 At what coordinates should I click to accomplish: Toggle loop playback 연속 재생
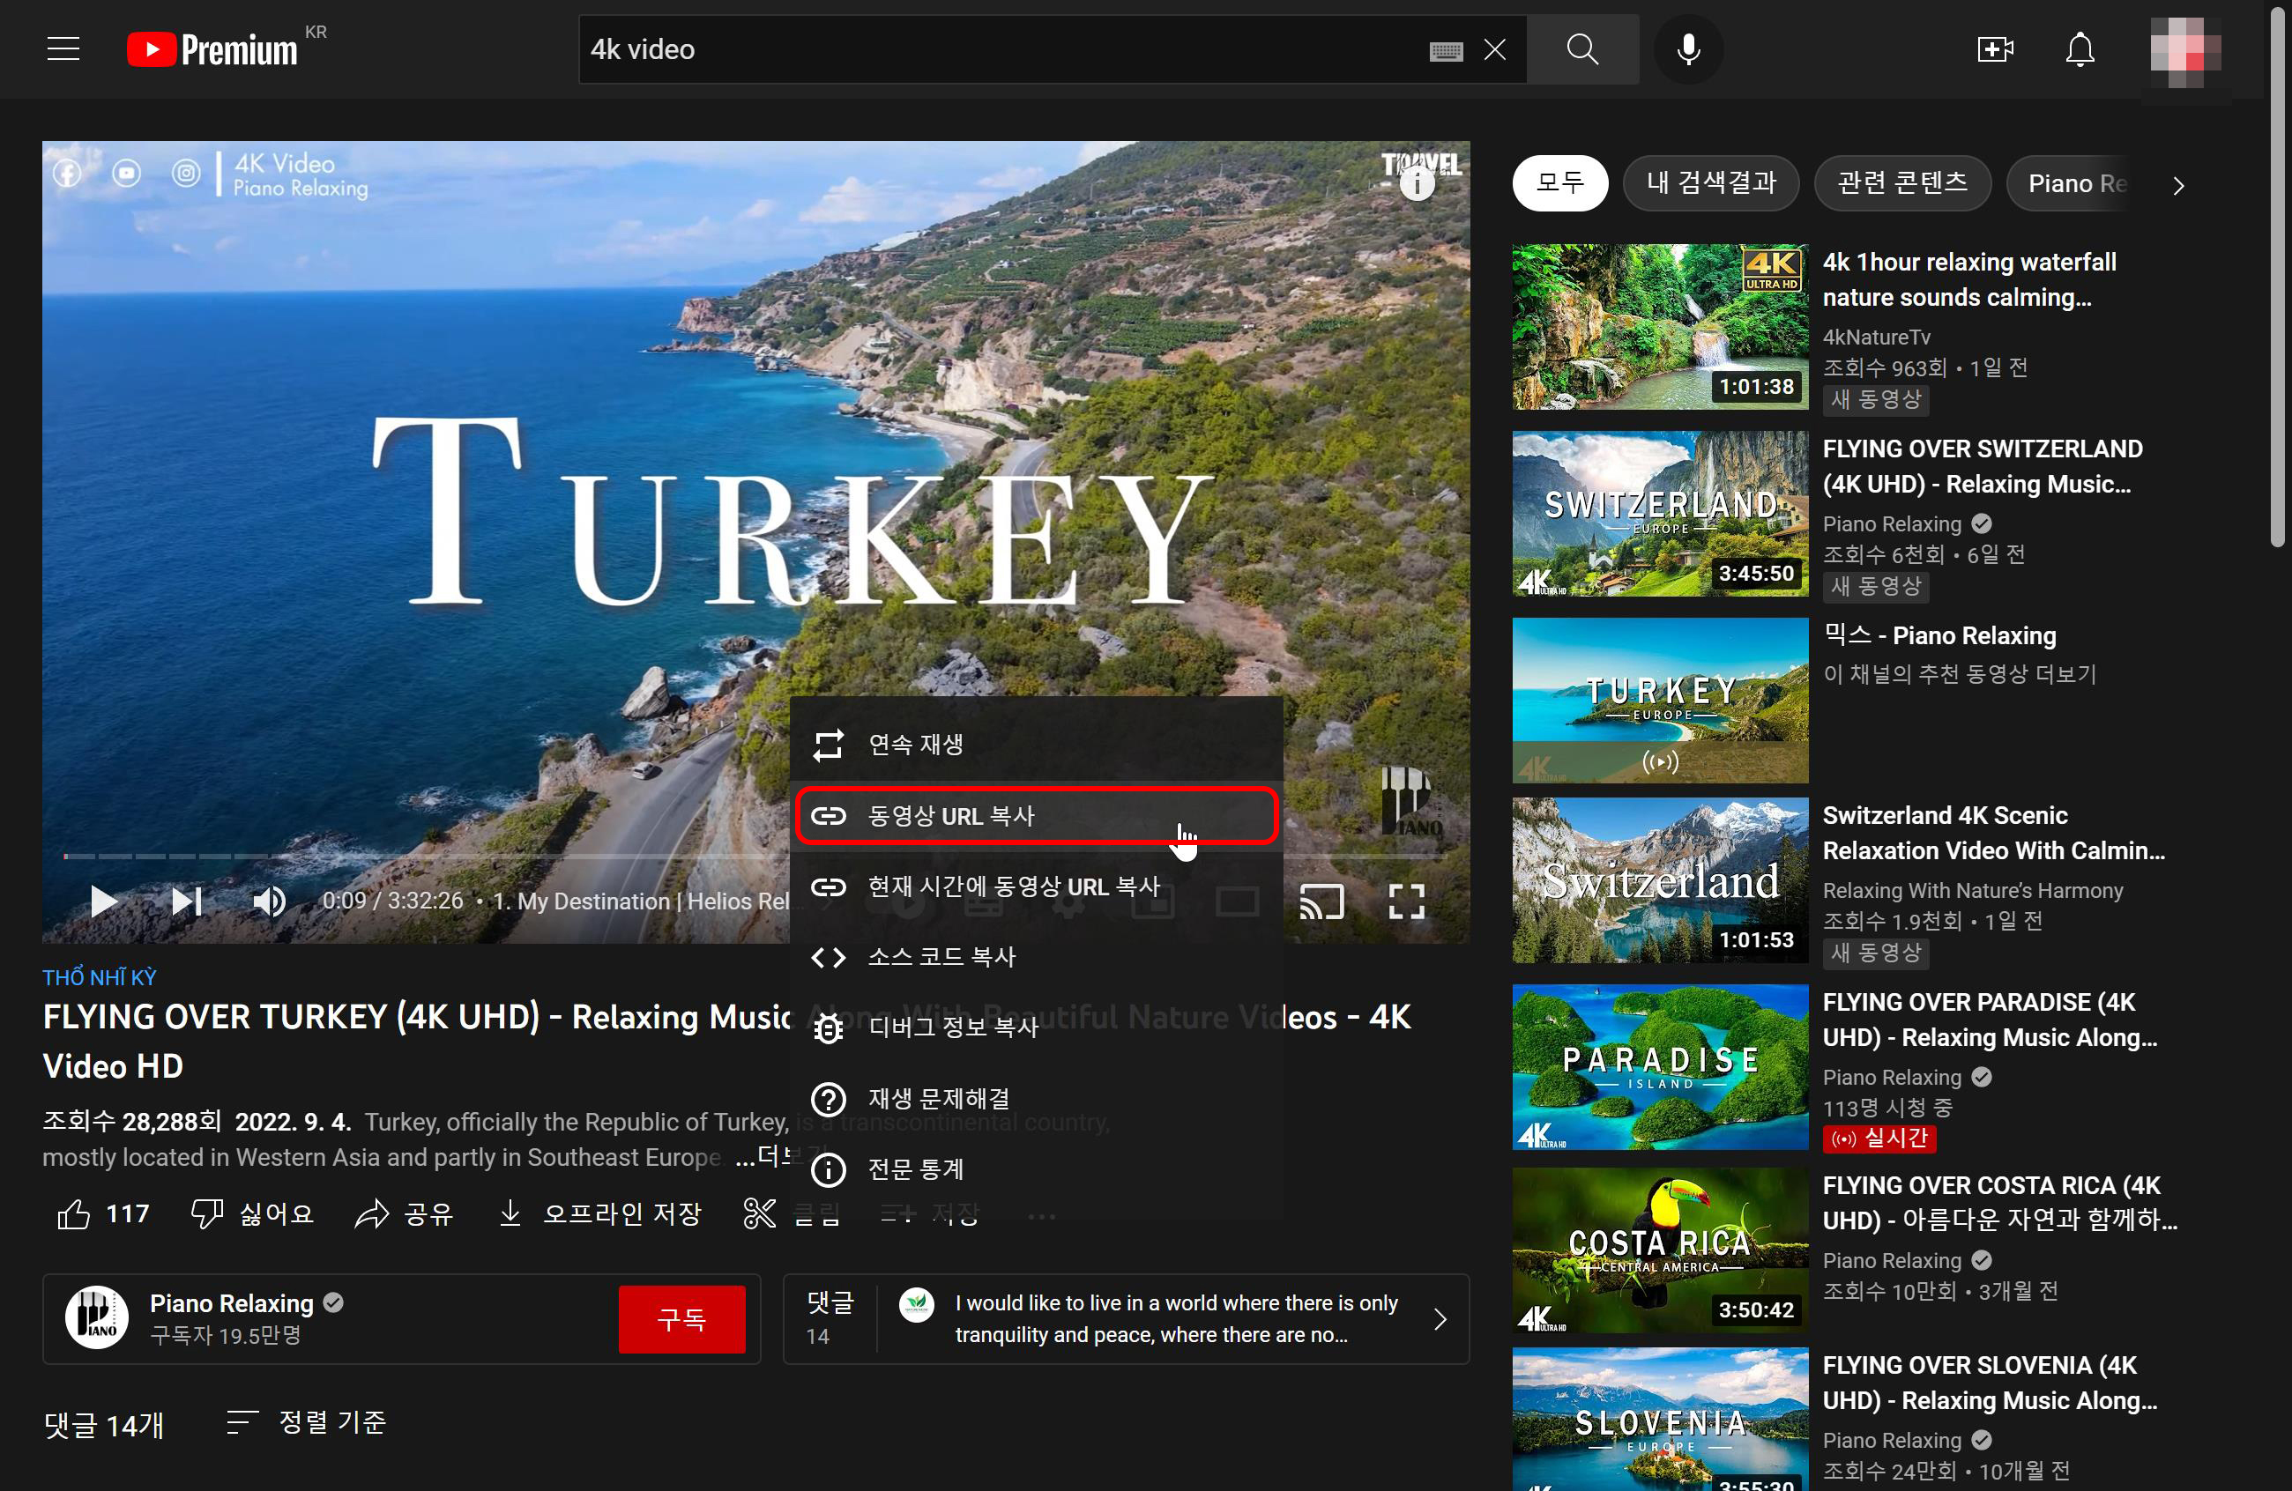coord(1036,744)
